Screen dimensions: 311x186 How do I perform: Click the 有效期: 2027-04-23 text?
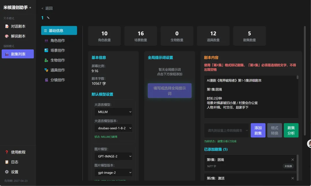[16, 181]
